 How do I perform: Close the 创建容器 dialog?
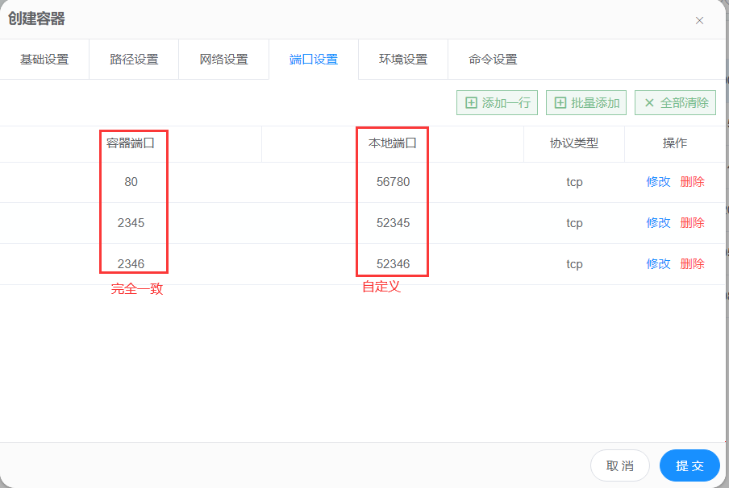[x=699, y=20]
